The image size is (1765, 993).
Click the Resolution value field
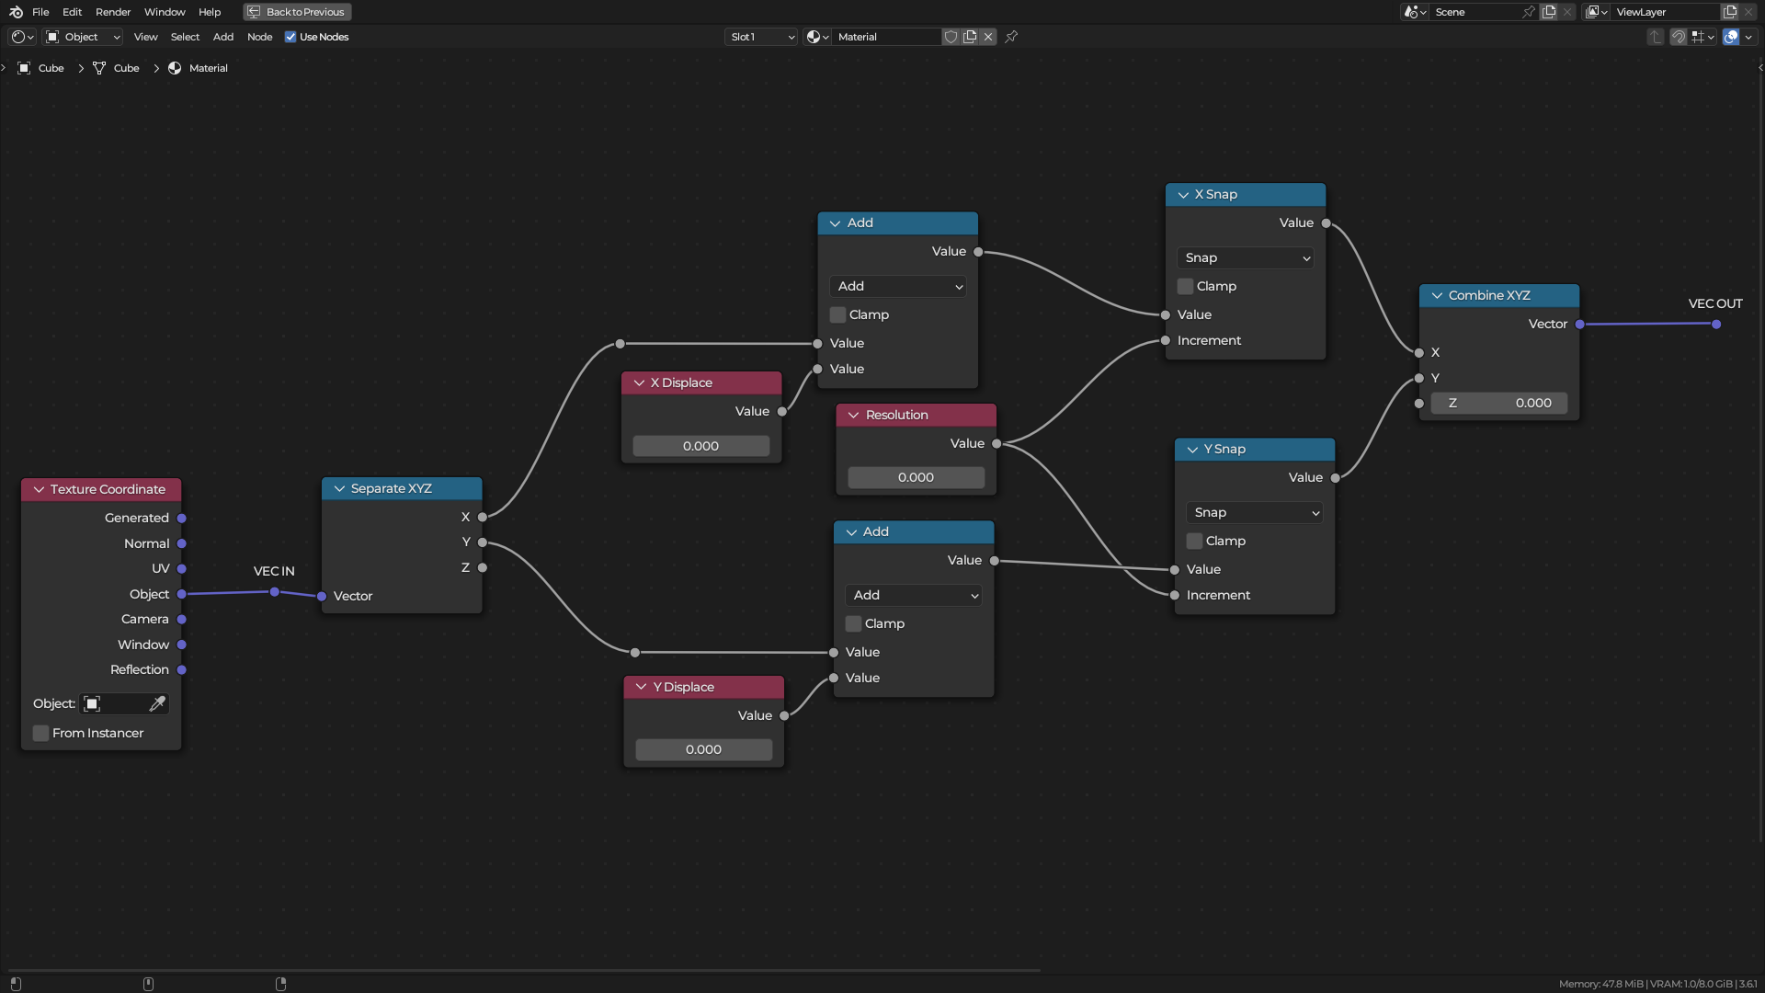917,478
